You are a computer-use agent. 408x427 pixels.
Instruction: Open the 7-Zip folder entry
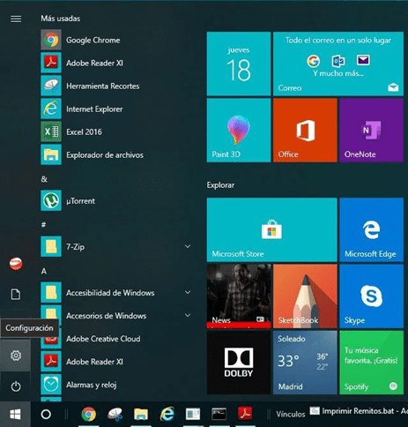point(116,246)
